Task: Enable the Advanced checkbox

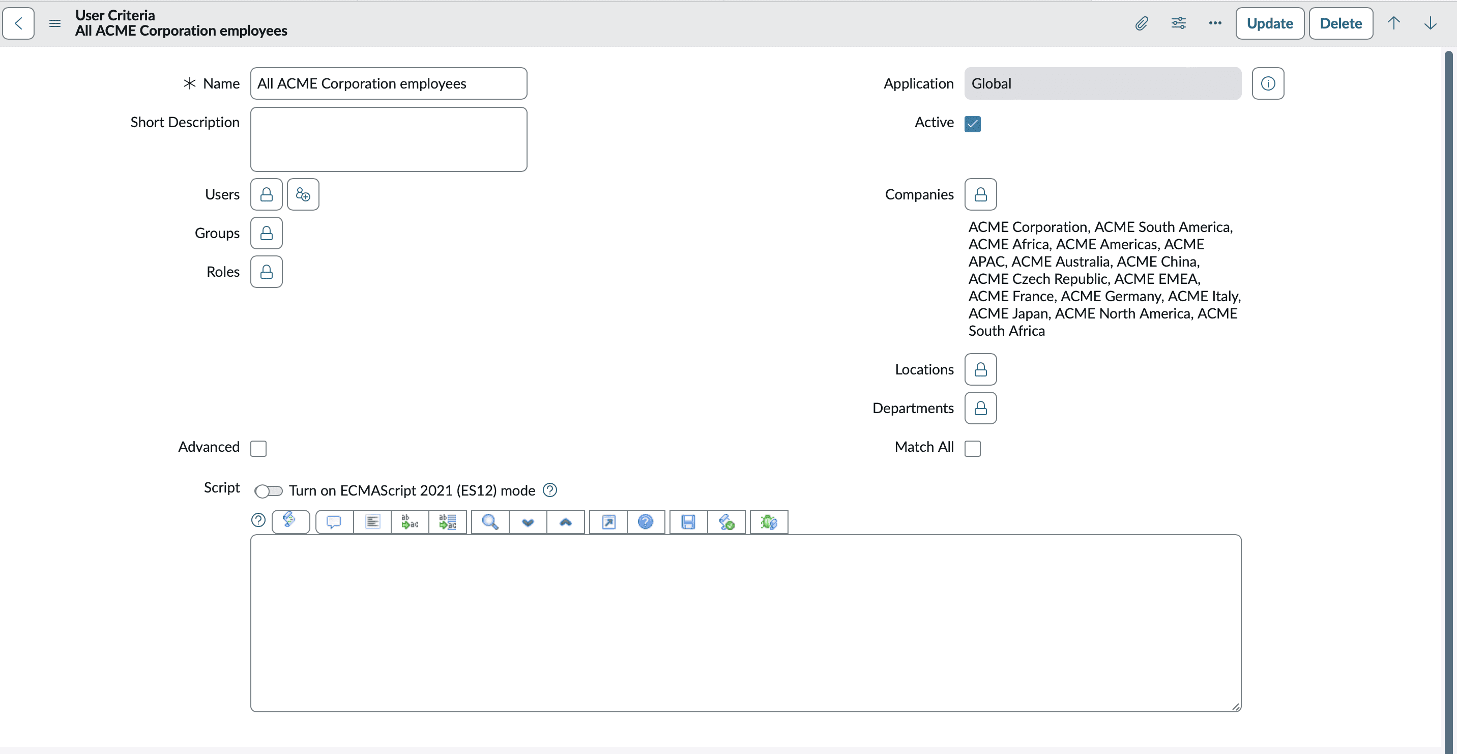Action: coord(258,449)
